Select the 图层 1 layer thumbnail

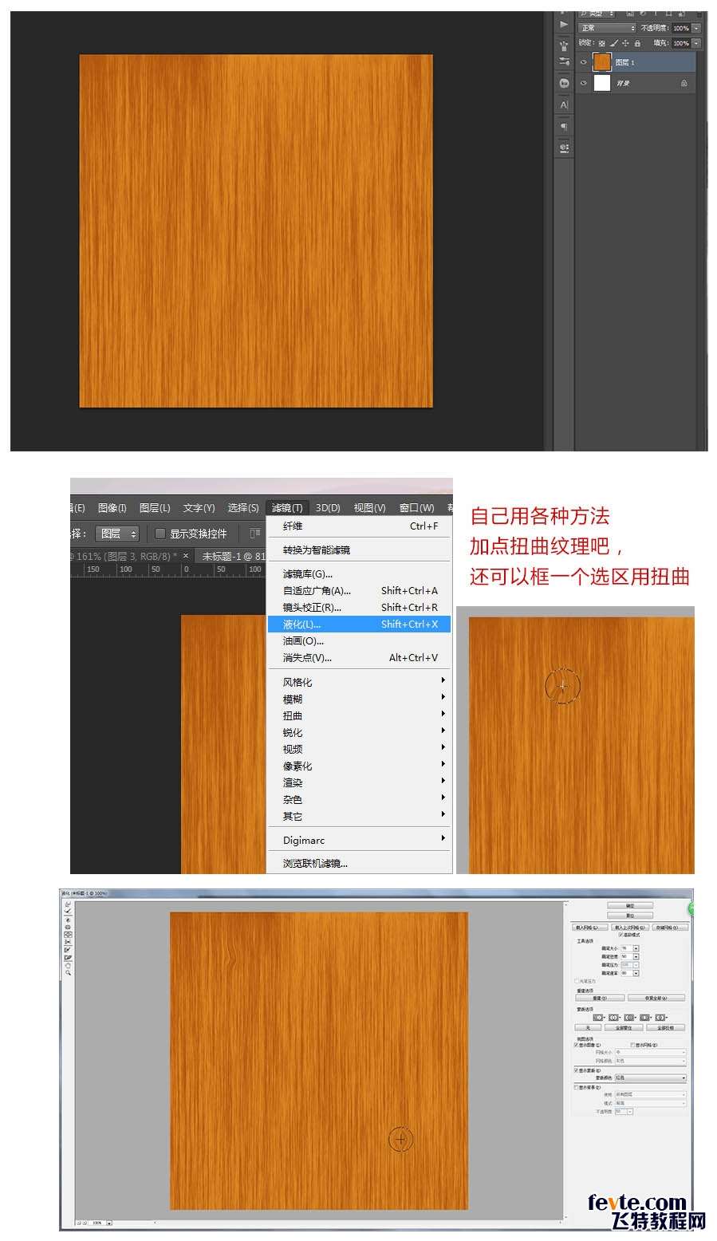click(602, 62)
